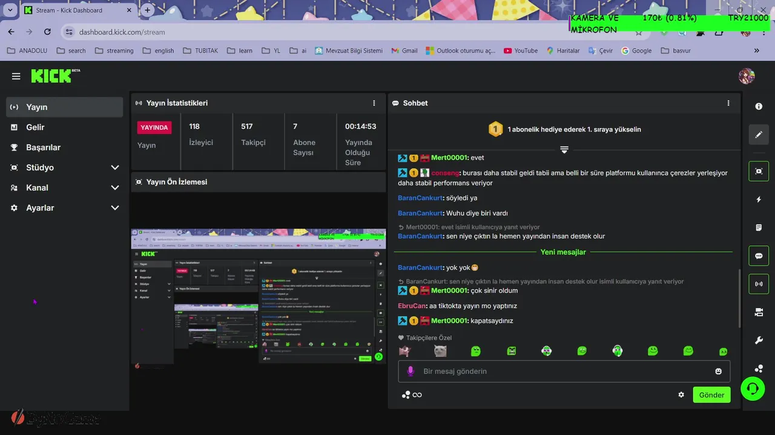Click the bubbles infinity icon below message box
Image resolution: width=775 pixels, height=435 pixels.
click(x=412, y=395)
